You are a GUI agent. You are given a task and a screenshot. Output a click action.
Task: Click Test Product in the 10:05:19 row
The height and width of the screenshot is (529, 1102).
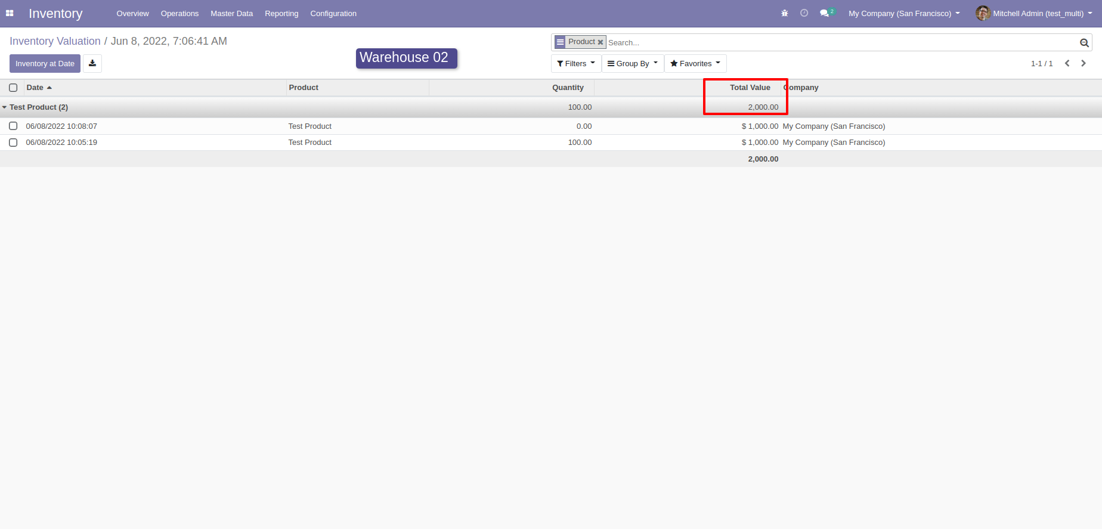pos(310,143)
